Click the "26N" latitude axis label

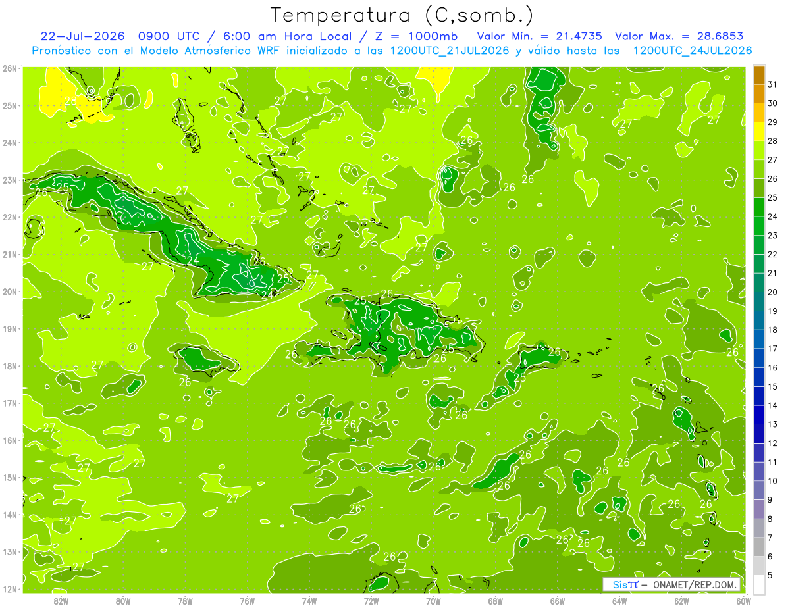coord(10,68)
